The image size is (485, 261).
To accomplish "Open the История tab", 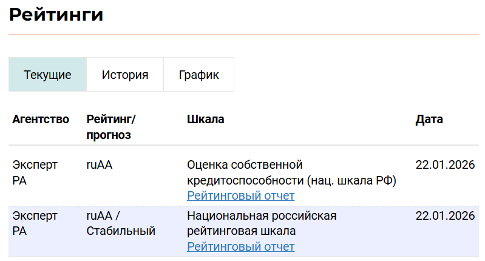I will pos(125,75).
